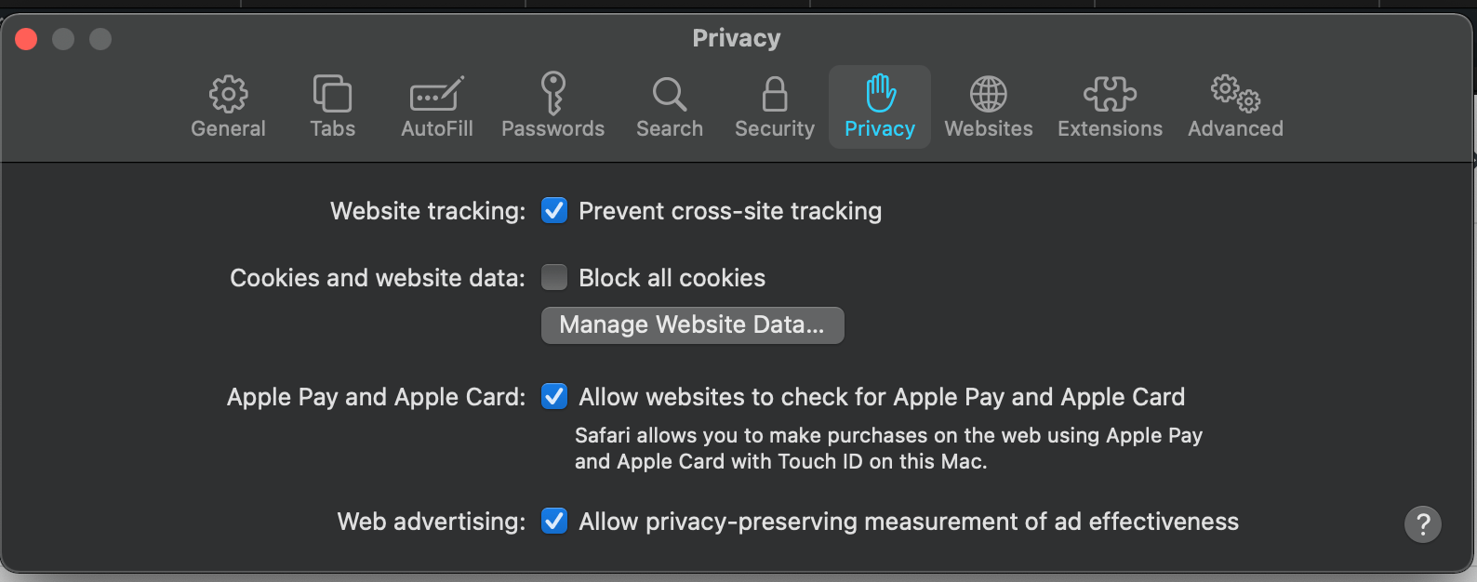Open the AutoFill pencil form icon
1477x582 pixels.
click(x=436, y=94)
